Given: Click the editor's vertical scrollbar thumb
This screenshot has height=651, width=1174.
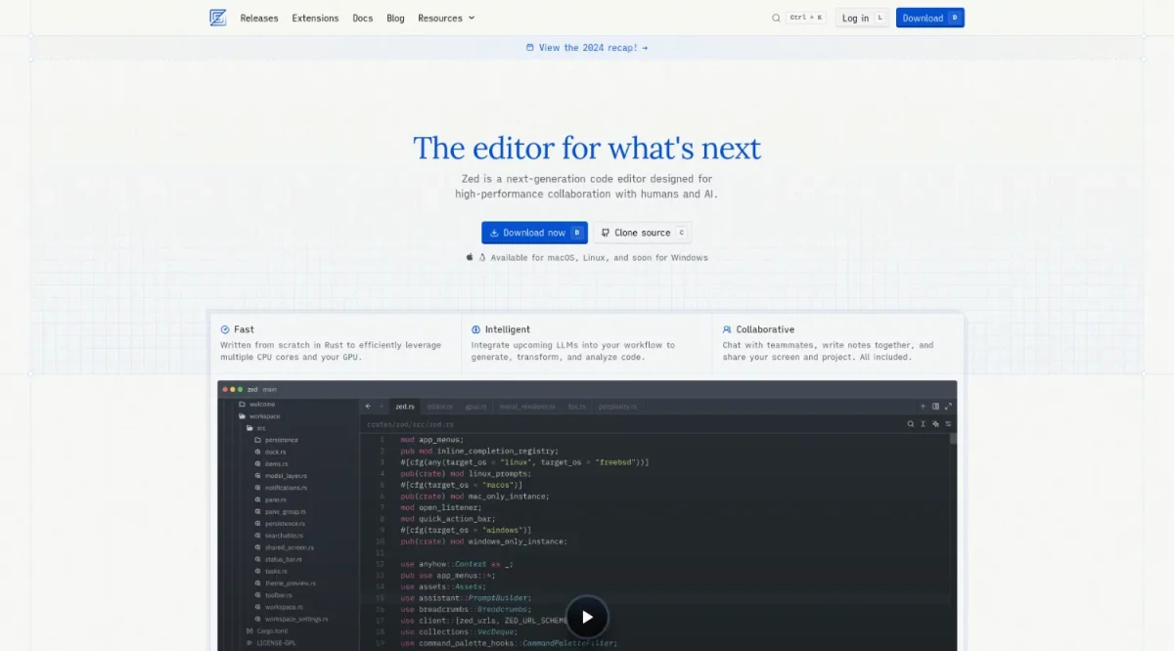Looking at the screenshot, I should 953,439.
